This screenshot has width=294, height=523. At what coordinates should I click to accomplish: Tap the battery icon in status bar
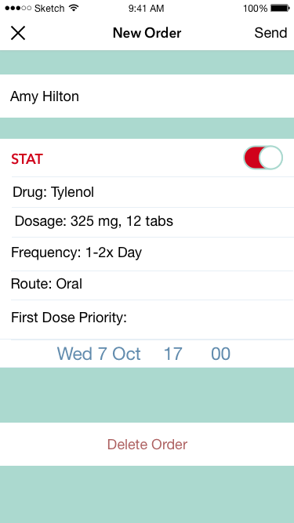[281, 8]
